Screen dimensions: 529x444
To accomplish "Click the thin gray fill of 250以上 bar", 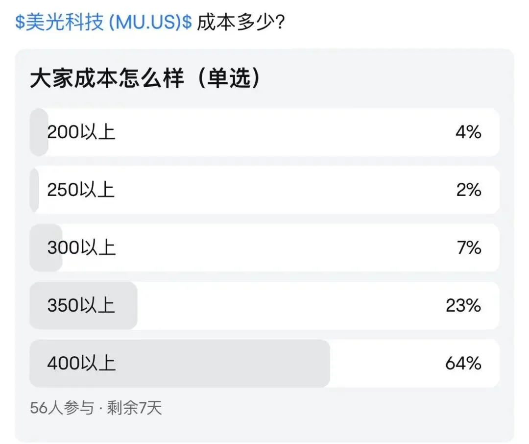I will 34,190.
